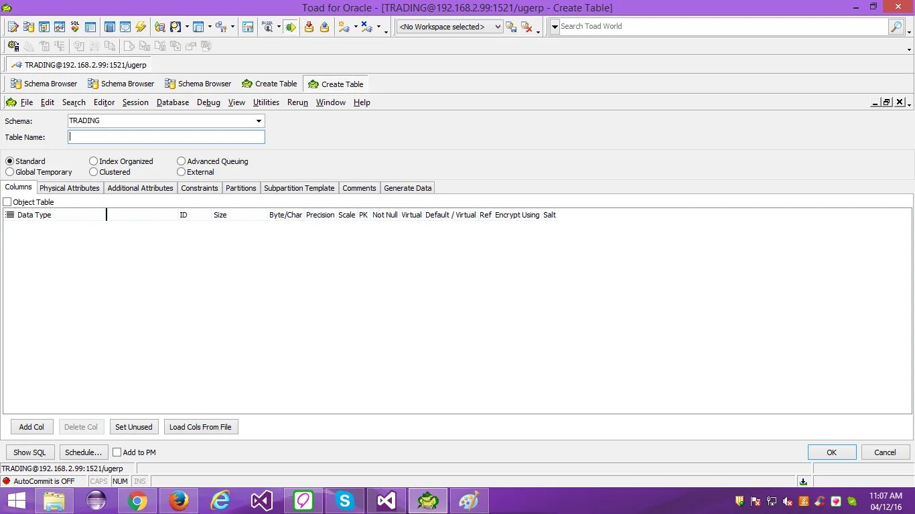The width and height of the screenshot is (915, 514).
Task: Expand the Search Toad World options arrow
Action: [555, 27]
